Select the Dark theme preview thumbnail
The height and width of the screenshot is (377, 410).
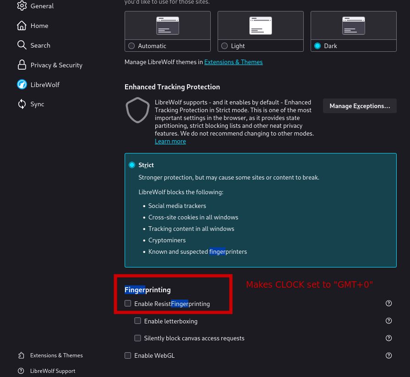click(354, 26)
